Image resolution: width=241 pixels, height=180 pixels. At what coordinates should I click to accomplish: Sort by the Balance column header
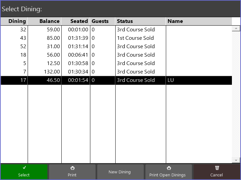(x=44, y=21)
